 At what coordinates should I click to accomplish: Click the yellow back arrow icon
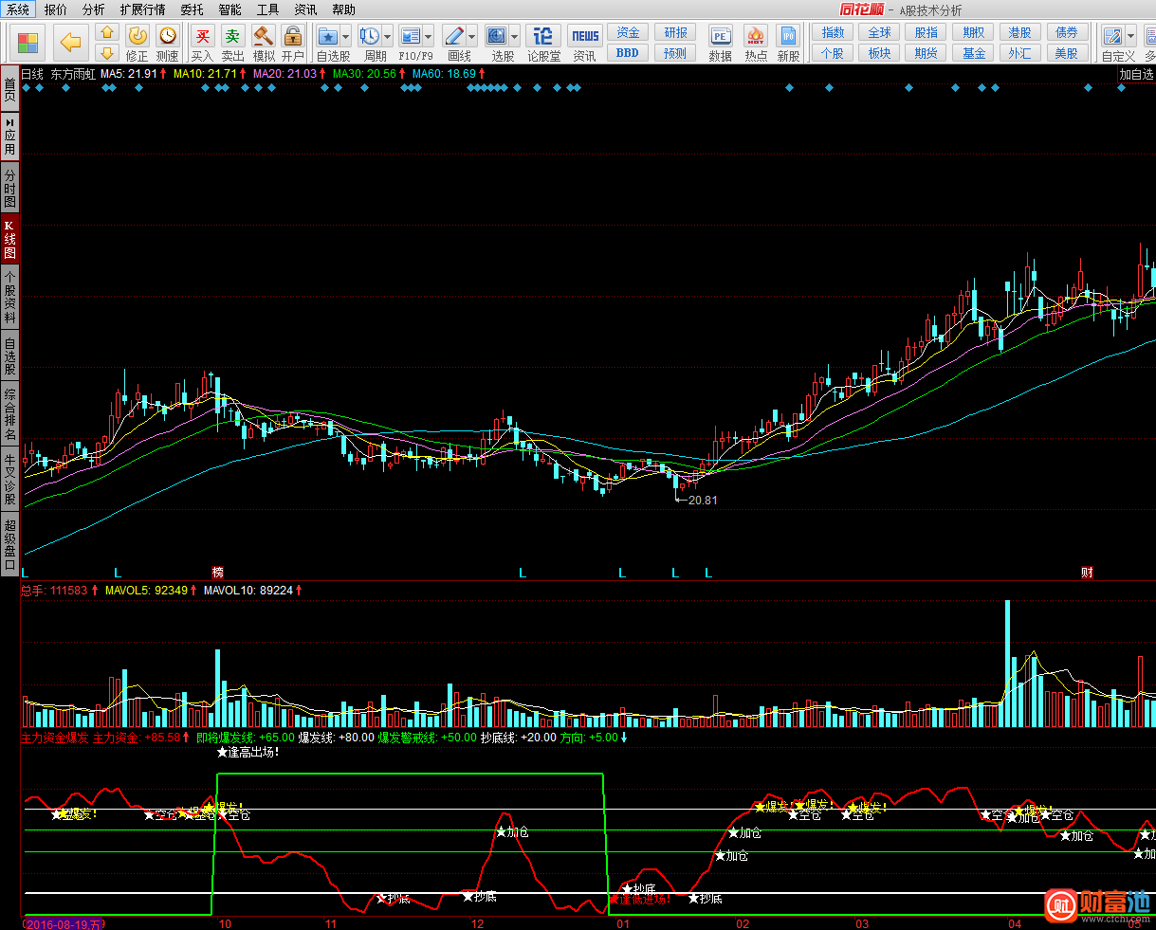(x=71, y=43)
